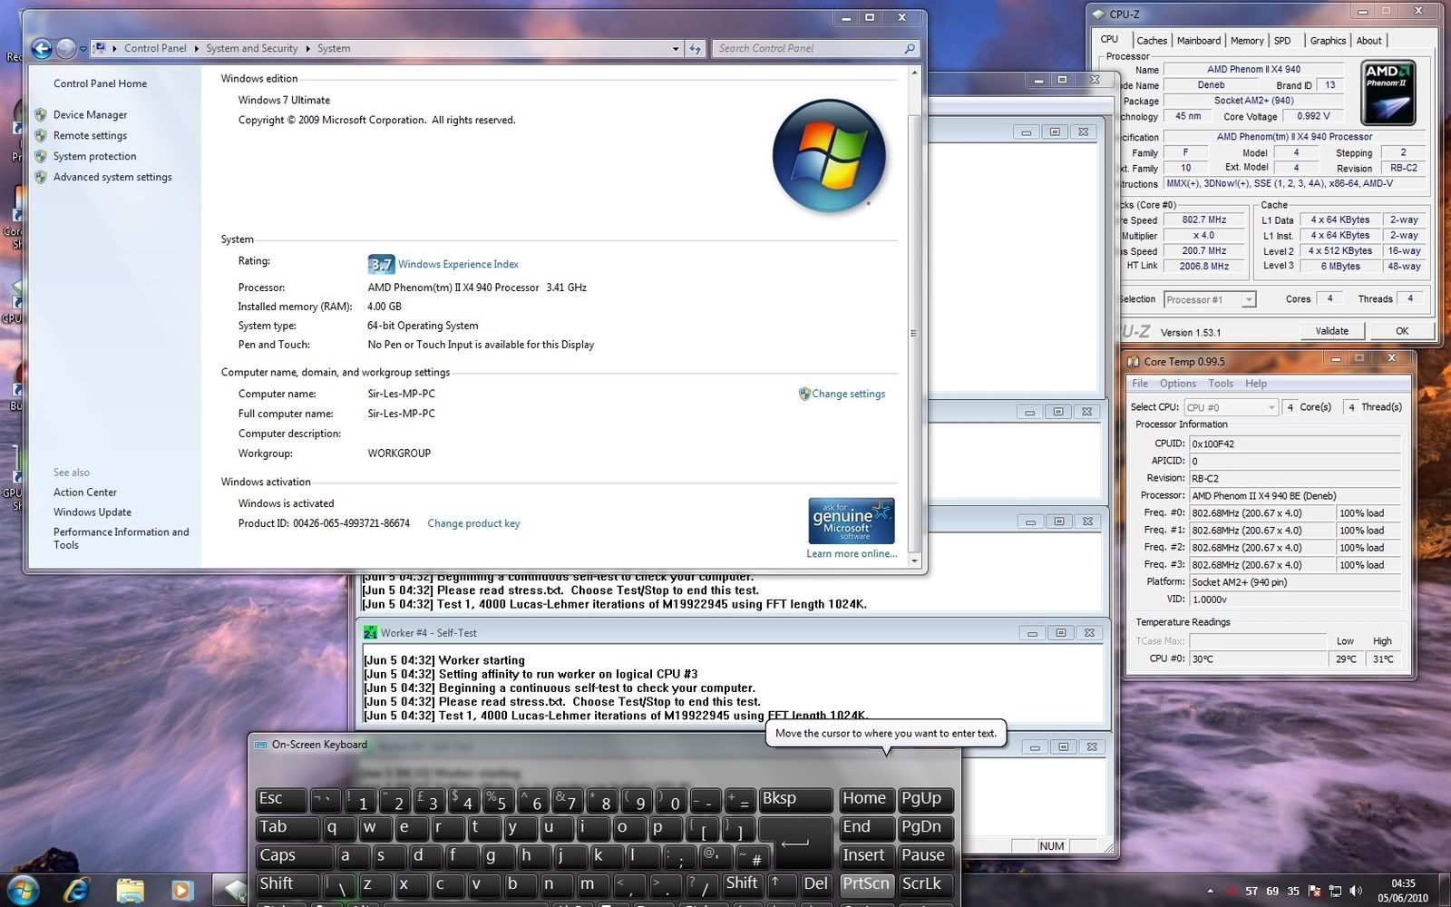Viewport: 1451px width, 907px height.
Task: Open the Options menu in Core Temp
Action: coord(1177,384)
